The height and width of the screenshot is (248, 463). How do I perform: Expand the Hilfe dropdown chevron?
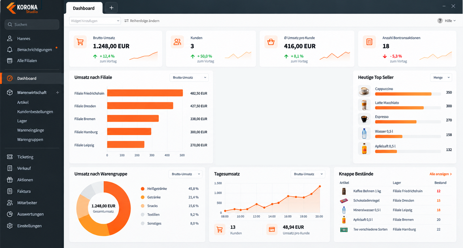454,21
